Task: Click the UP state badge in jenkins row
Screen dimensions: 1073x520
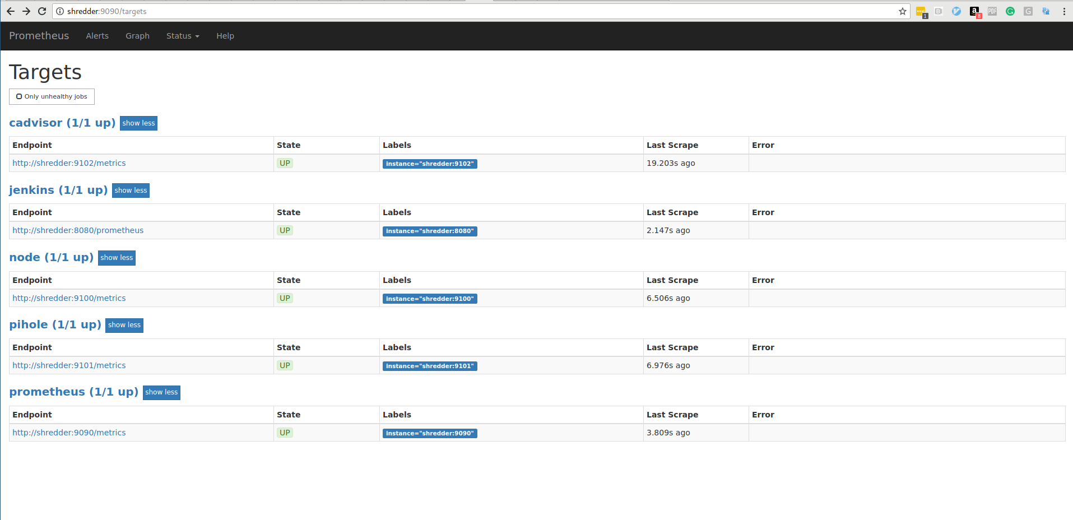Action: click(285, 230)
